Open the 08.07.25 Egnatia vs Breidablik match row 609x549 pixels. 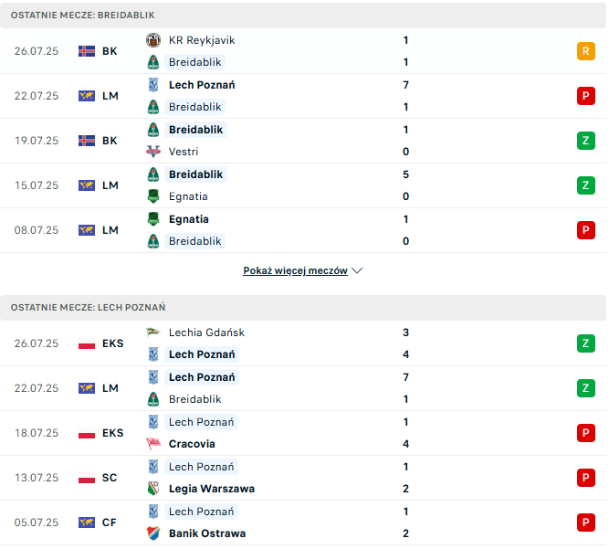point(303,230)
